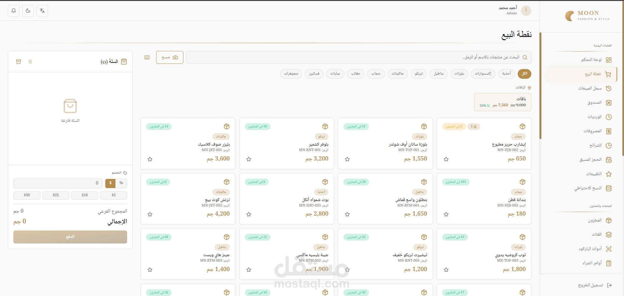The height and width of the screenshot is (296, 624).
Task: Filter by بلوزات category
Action: coord(459,74)
